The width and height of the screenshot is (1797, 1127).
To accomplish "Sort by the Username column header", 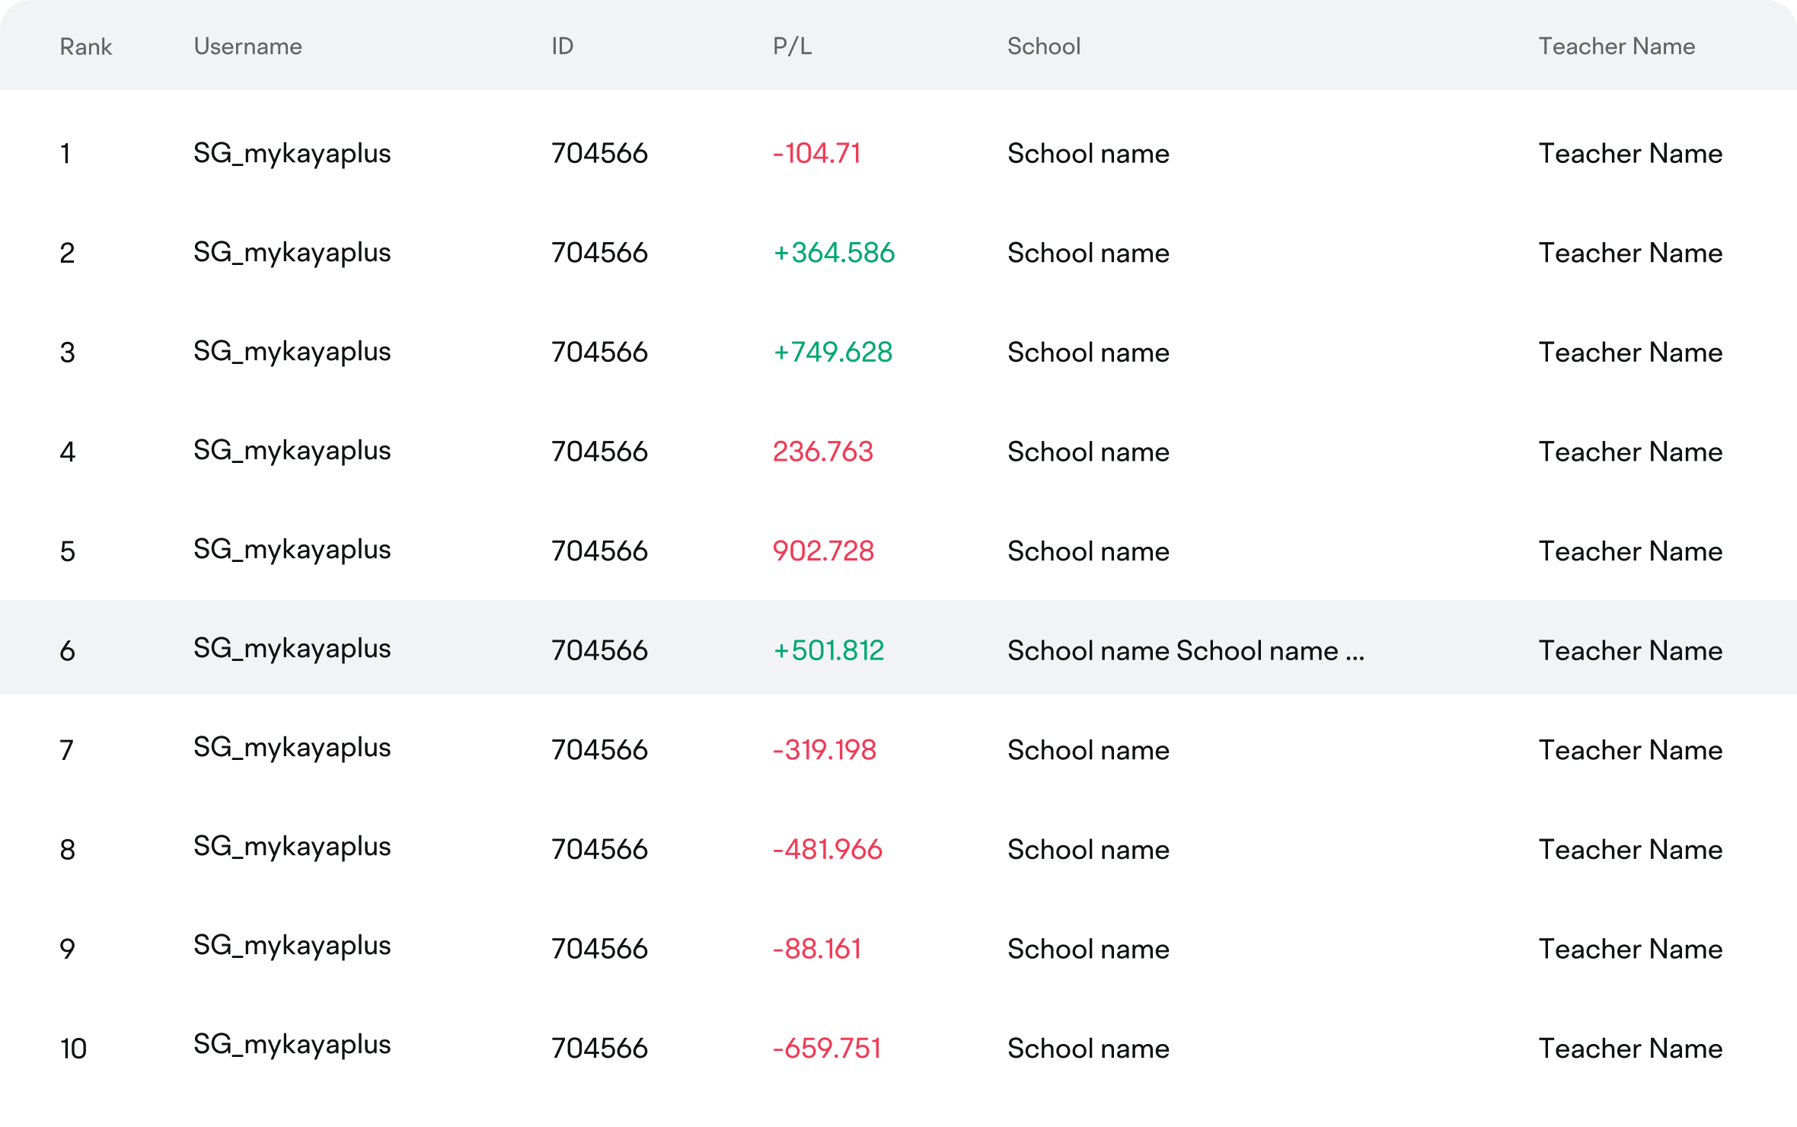I will pyautogui.click(x=247, y=46).
